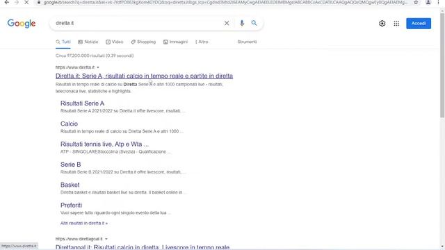Open the Risultati Serie A sitelink

pos(82,103)
